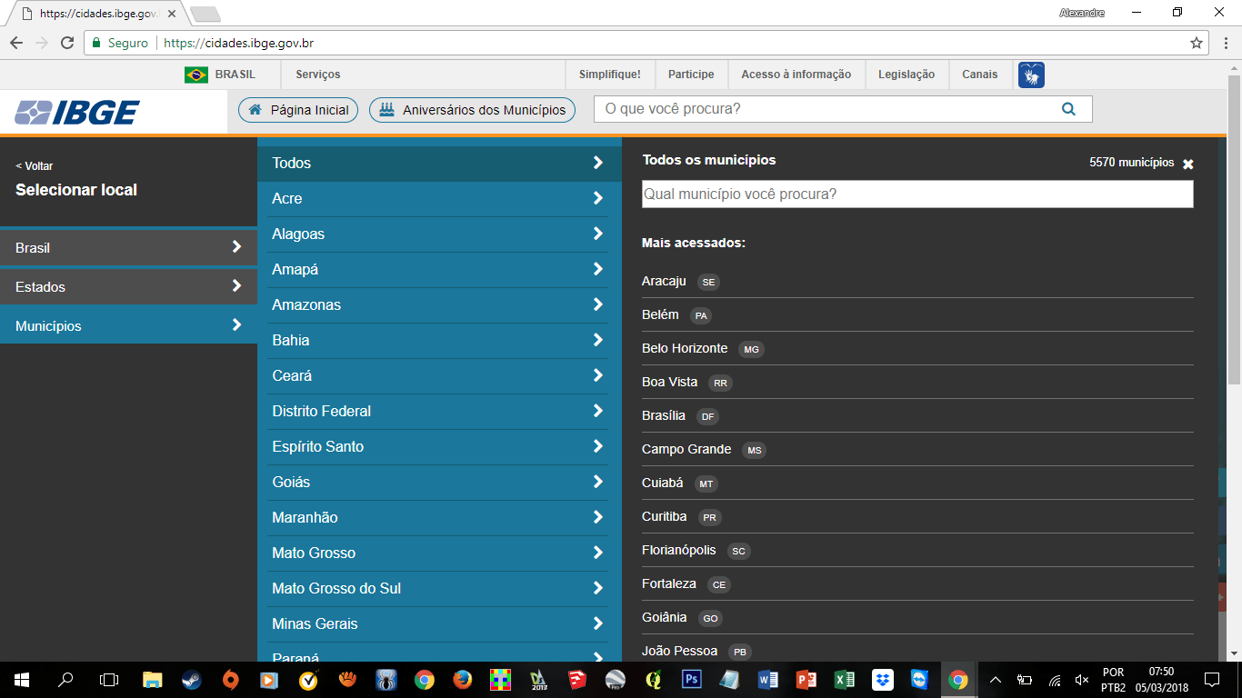The image size is (1242, 698).
Task: Expand the Bahia state list
Action: tap(439, 340)
